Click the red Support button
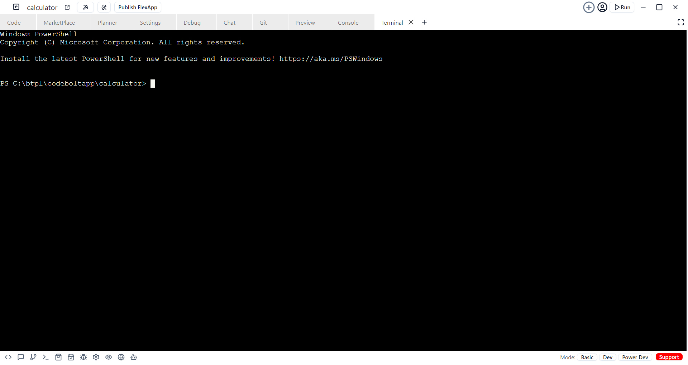Image resolution: width=688 pixels, height=365 pixels. point(669,357)
